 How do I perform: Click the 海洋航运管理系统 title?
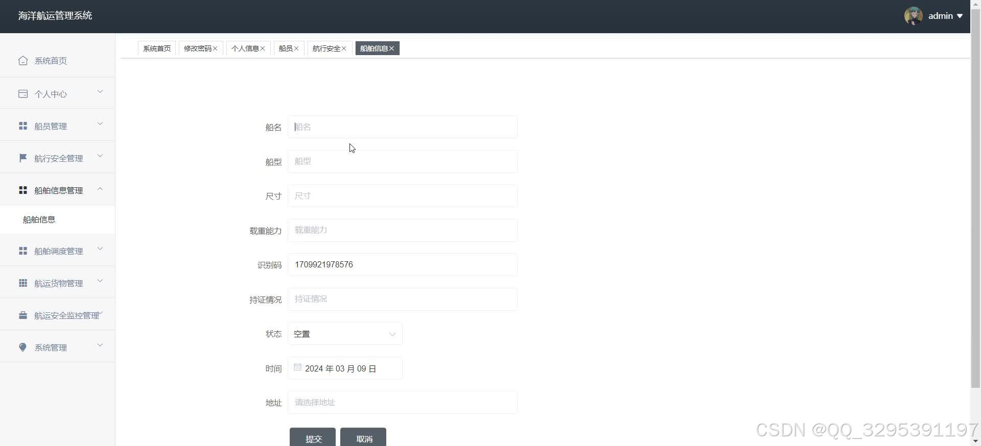[55, 16]
